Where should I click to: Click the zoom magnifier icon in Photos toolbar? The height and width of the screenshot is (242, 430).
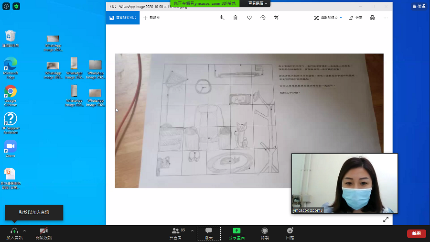click(x=222, y=18)
